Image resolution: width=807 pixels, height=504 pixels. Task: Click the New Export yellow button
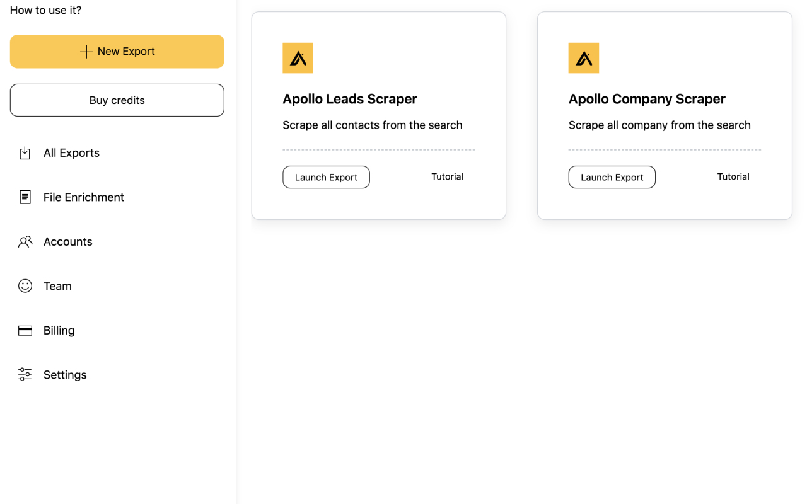pos(117,51)
